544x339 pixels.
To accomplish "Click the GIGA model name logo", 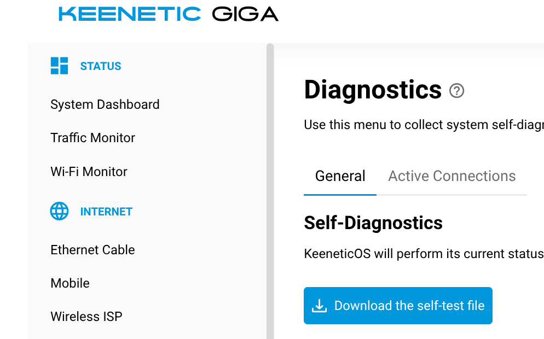I will (245, 14).
